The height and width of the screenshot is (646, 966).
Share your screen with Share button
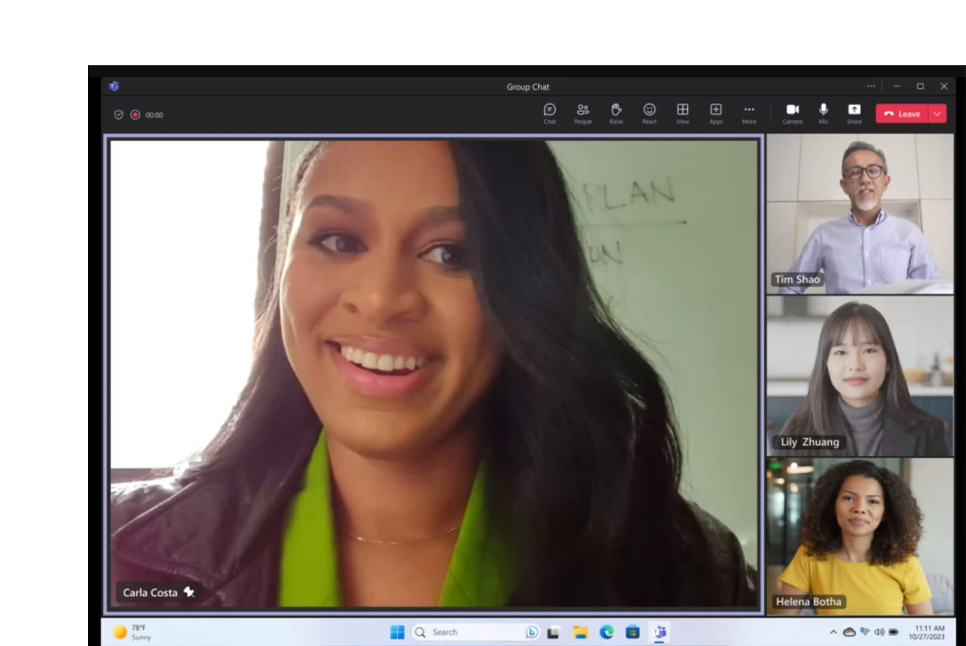pyautogui.click(x=854, y=113)
